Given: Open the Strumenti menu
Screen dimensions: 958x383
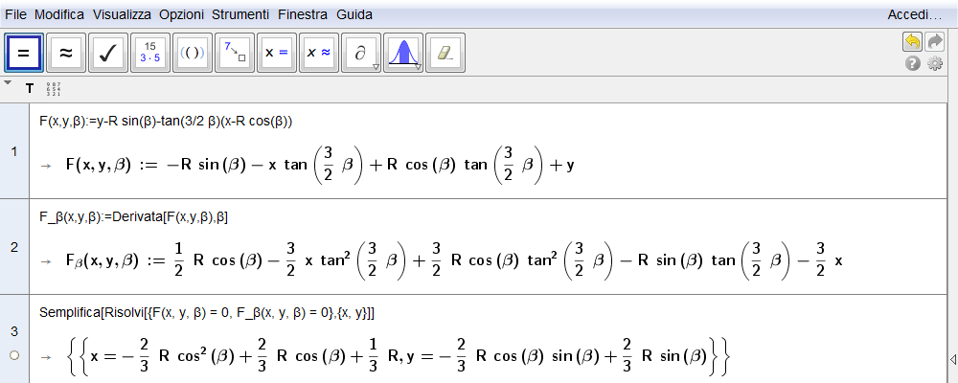Looking at the screenshot, I should [240, 14].
